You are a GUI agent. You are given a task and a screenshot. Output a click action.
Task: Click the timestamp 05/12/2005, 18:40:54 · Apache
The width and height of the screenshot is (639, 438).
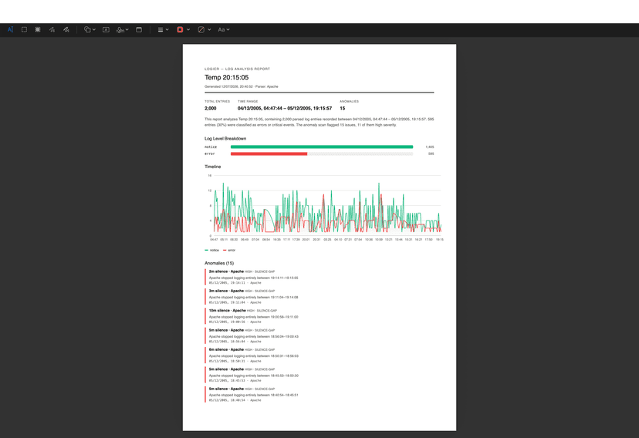coord(235,400)
